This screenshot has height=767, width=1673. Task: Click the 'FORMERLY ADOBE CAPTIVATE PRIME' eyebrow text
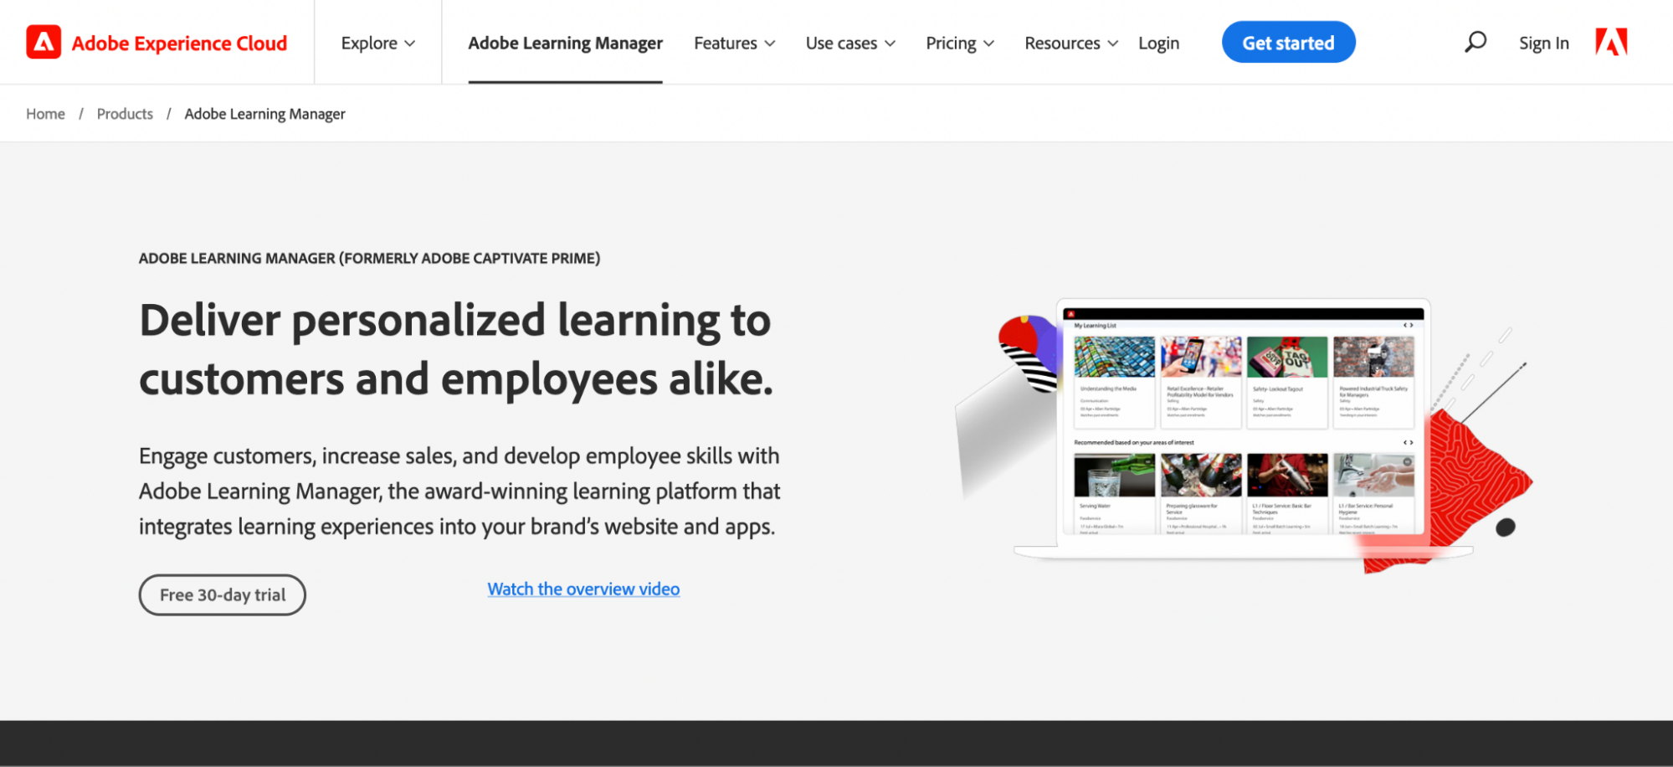pyautogui.click(x=470, y=258)
